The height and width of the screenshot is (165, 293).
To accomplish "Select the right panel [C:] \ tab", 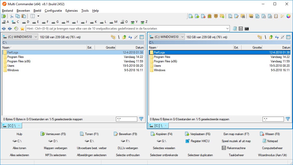I will [x=159, y=126].
